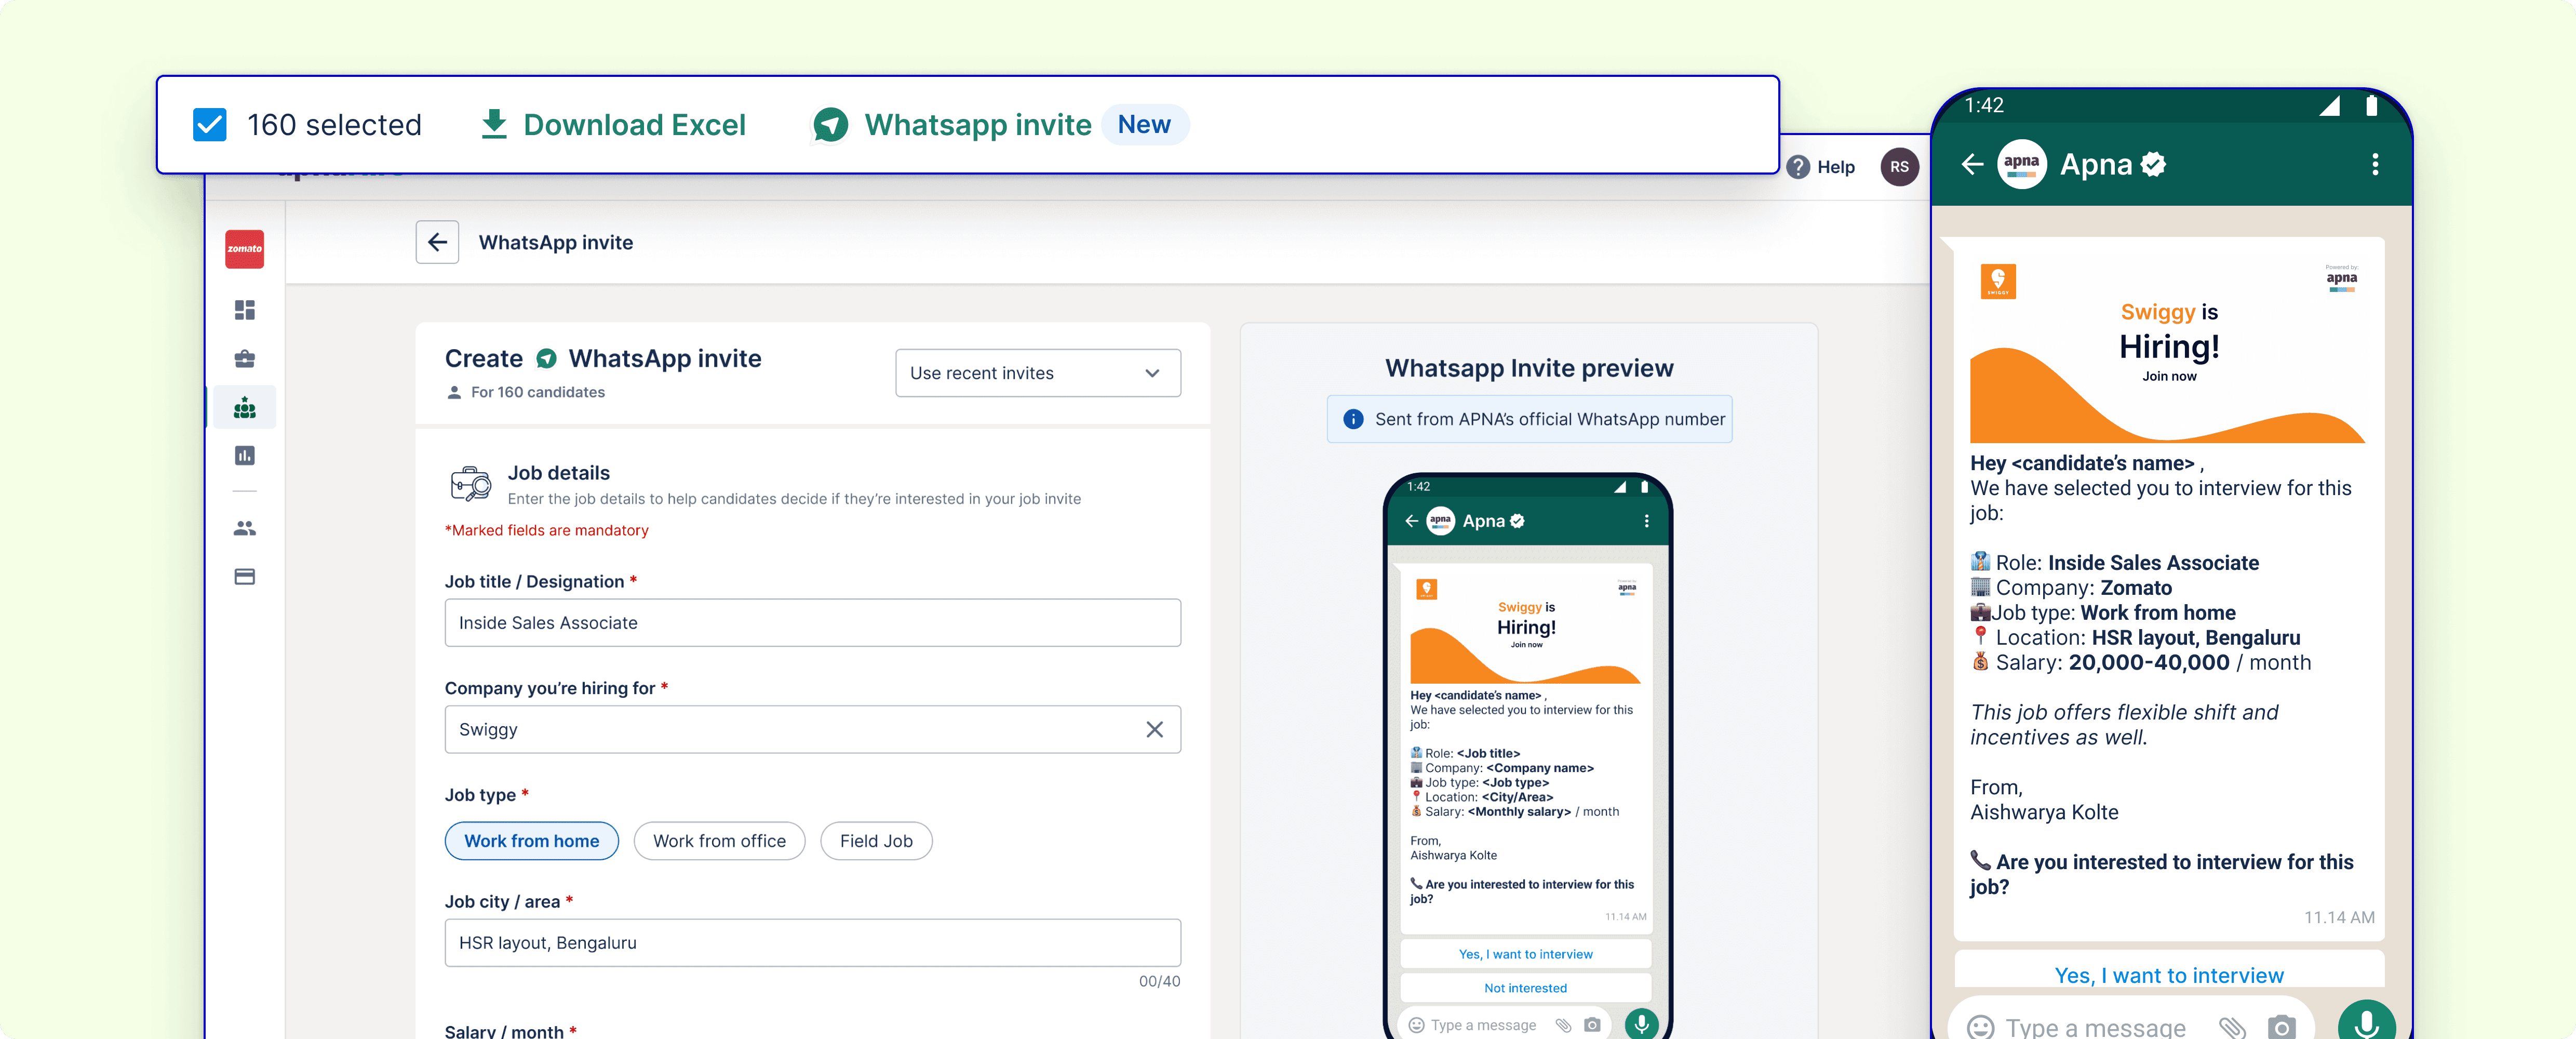
Task: Open the reports chart icon in sidebar
Action: click(244, 456)
